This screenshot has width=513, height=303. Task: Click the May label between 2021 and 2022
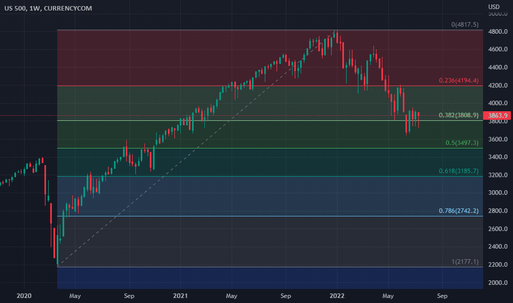[231, 296]
